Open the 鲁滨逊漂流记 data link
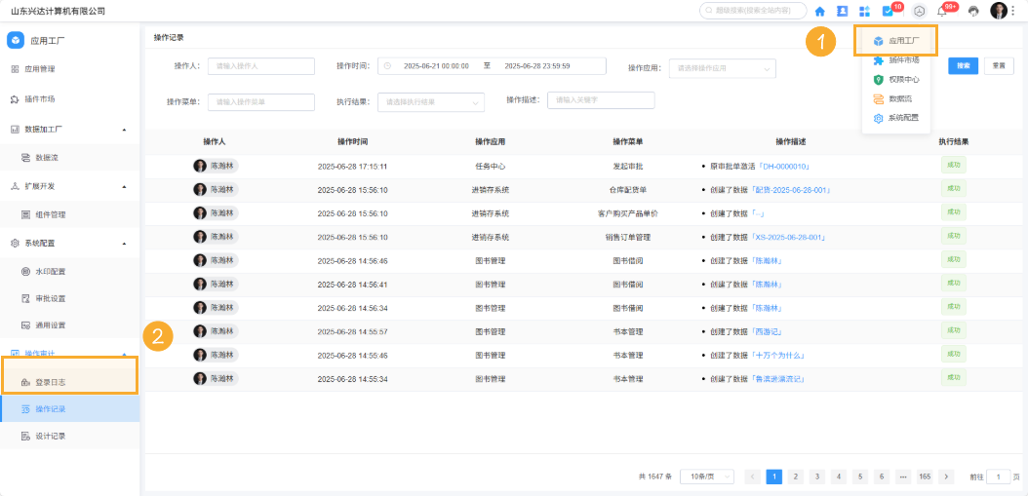Viewport: 1028px width, 496px height. coord(777,379)
